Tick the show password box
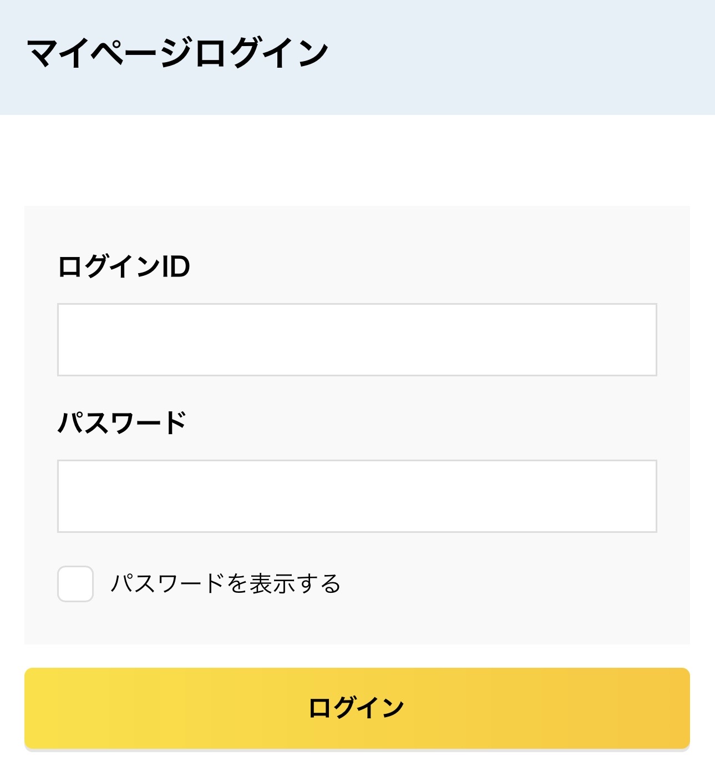The image size is (715, 766). (x=75, y=584)
